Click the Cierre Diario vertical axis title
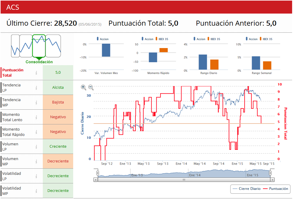 coord(82,123)
